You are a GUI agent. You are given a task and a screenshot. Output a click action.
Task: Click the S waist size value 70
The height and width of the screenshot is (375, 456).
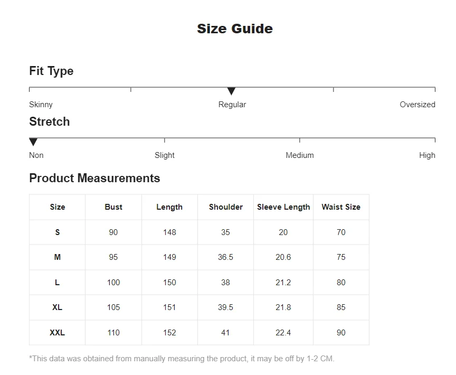coord(341,232)
